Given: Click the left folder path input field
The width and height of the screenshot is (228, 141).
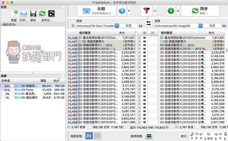Looking at the screenshot, I should pos(95,26).
